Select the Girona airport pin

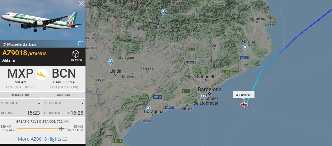(245, 48)
